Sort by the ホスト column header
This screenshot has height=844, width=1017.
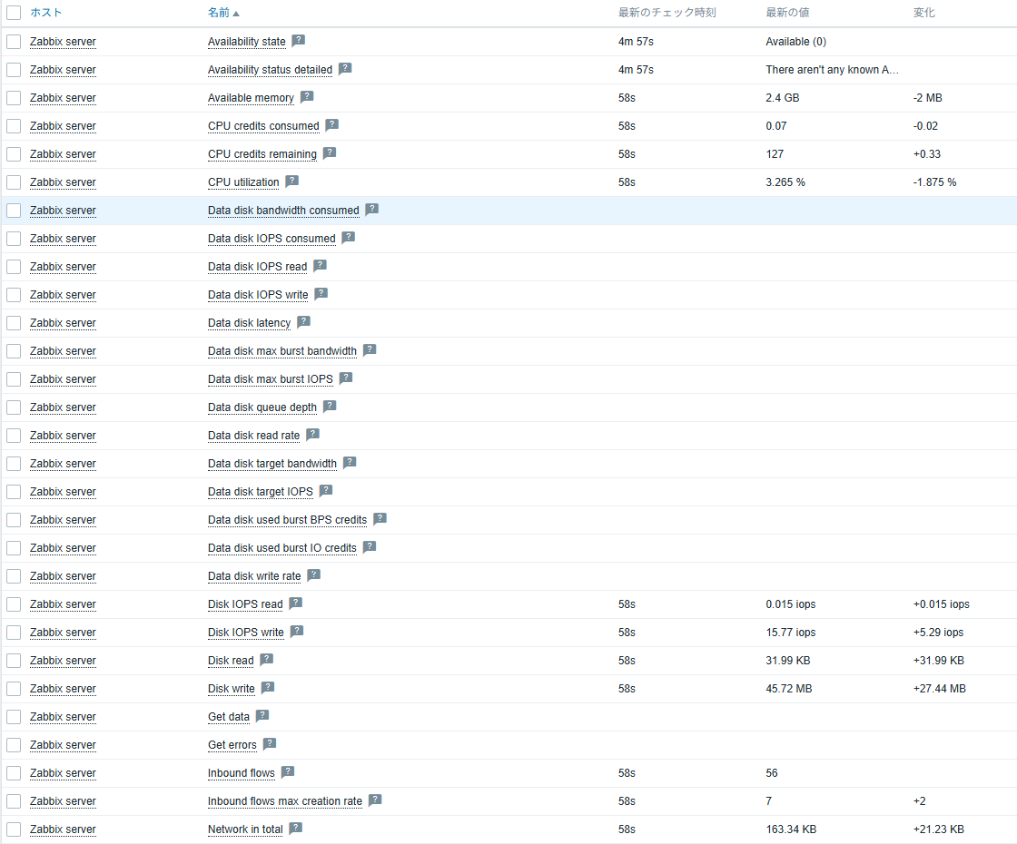[x=46, y=13]
